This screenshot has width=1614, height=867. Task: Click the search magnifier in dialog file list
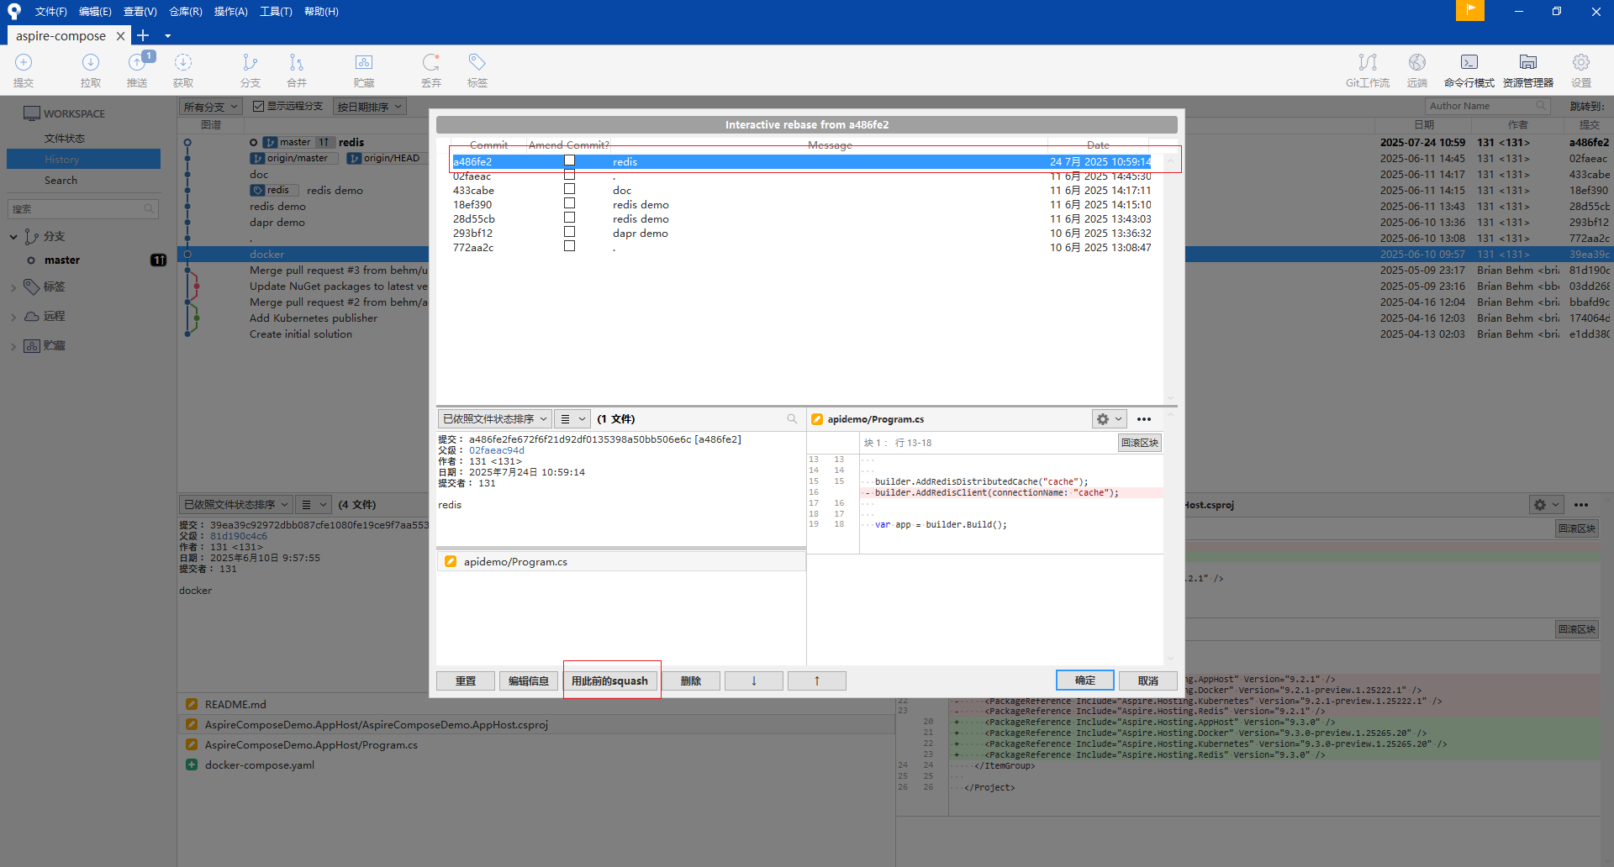pos(792,418)
